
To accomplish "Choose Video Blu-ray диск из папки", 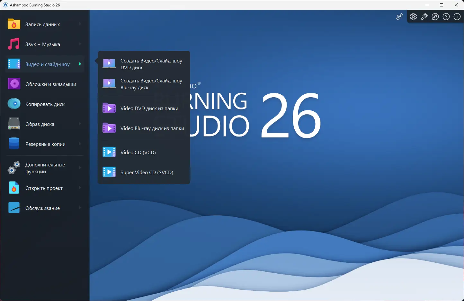I will point(144,128).
